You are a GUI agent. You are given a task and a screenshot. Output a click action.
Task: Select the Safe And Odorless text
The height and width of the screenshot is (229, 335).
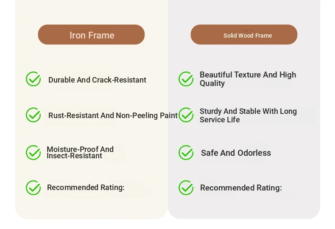tap(236, 153)
